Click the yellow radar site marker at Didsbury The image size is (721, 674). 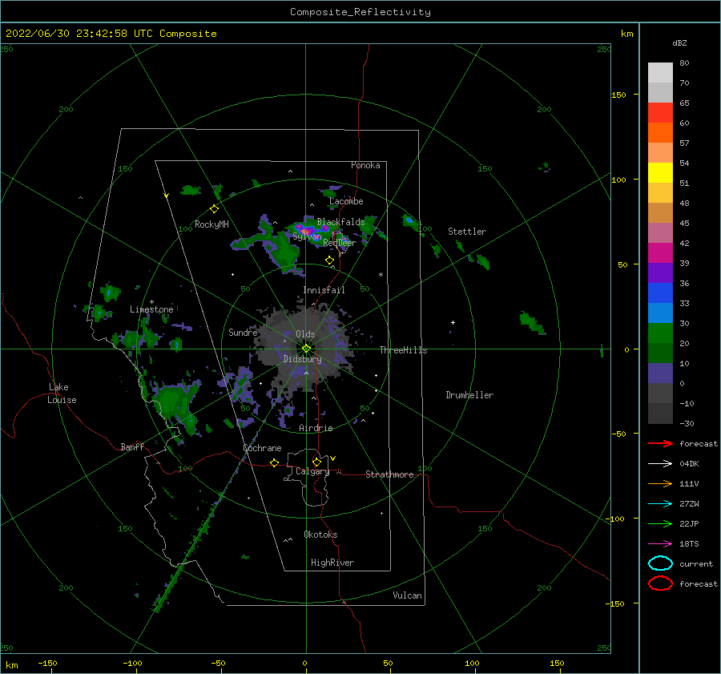306,349
